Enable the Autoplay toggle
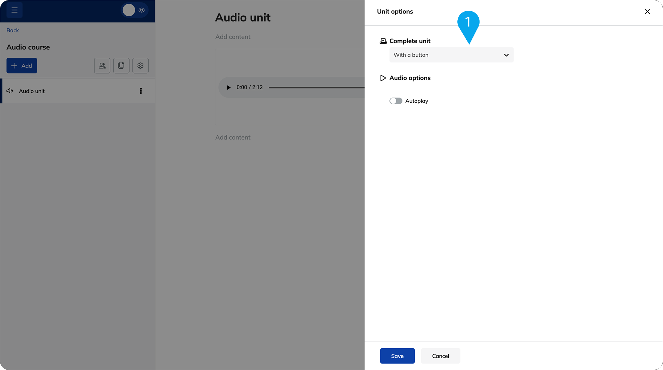Screen dimensions: 663x370 396,101
